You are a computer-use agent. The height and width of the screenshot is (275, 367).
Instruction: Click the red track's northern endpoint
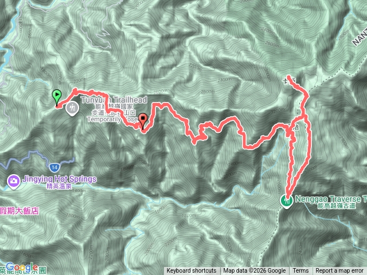(289, 77)
